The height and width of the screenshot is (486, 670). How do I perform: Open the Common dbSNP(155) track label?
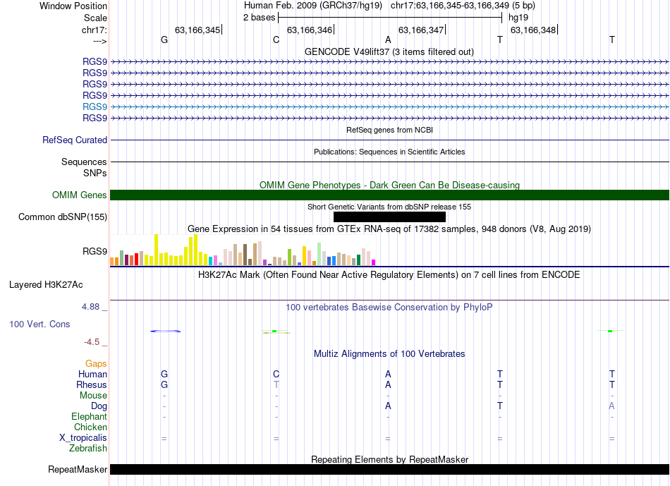(63, 217)
